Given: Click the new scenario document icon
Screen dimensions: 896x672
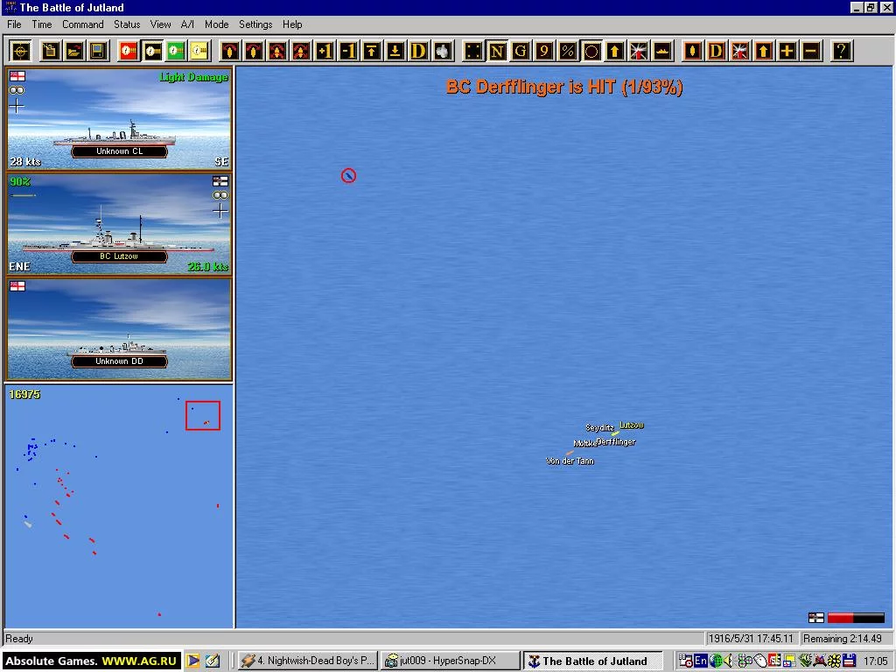Looking at the screenshot, I should [x=50, y=52].
